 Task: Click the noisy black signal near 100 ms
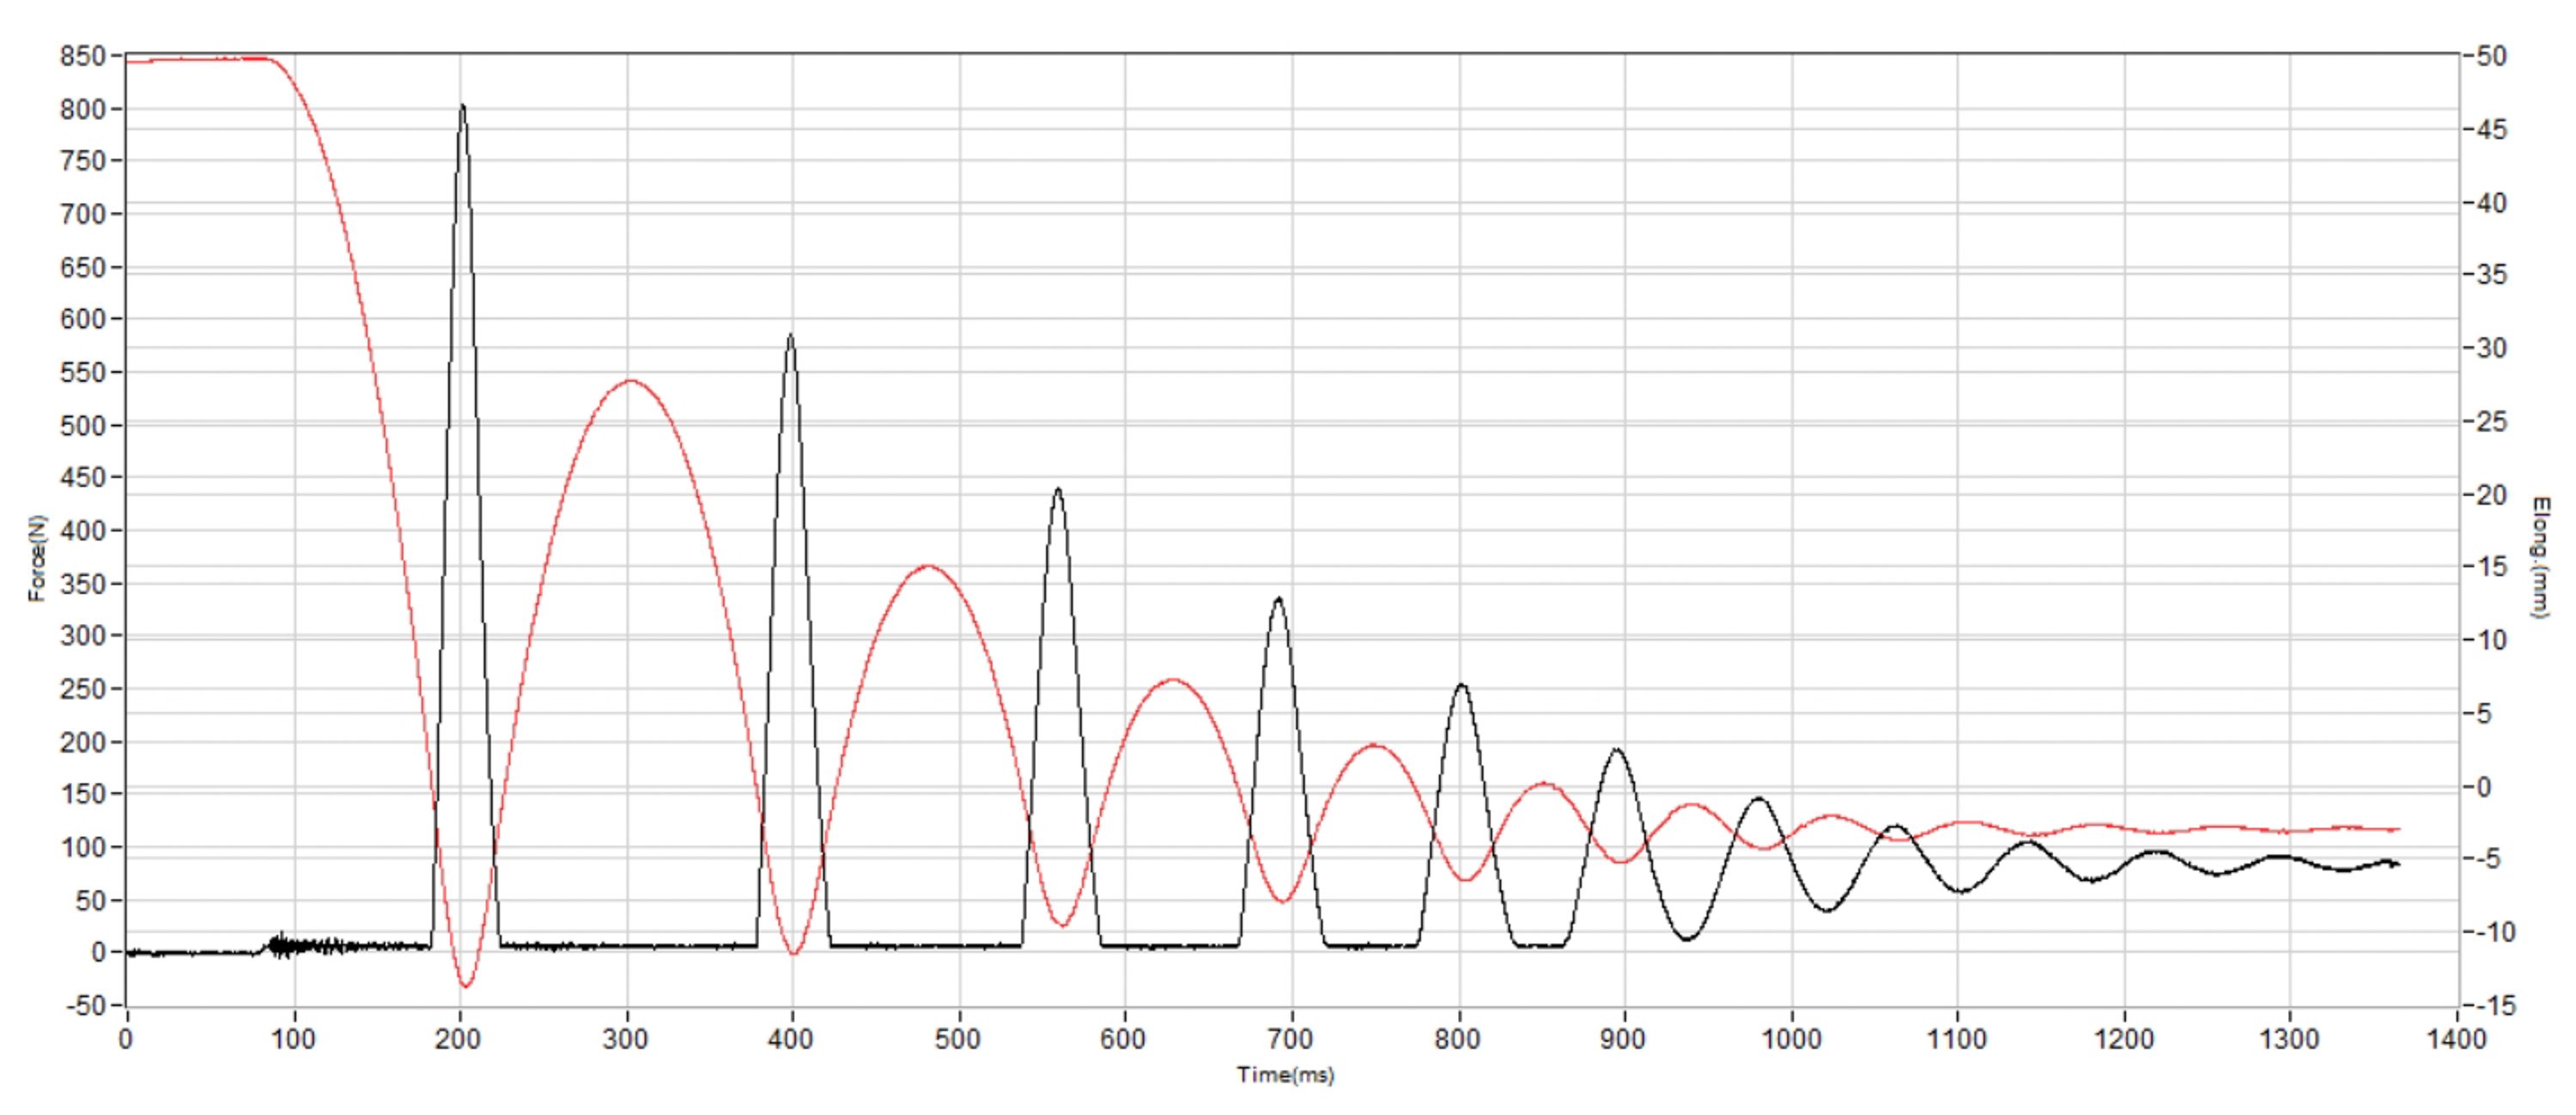(x=300, y=945)
